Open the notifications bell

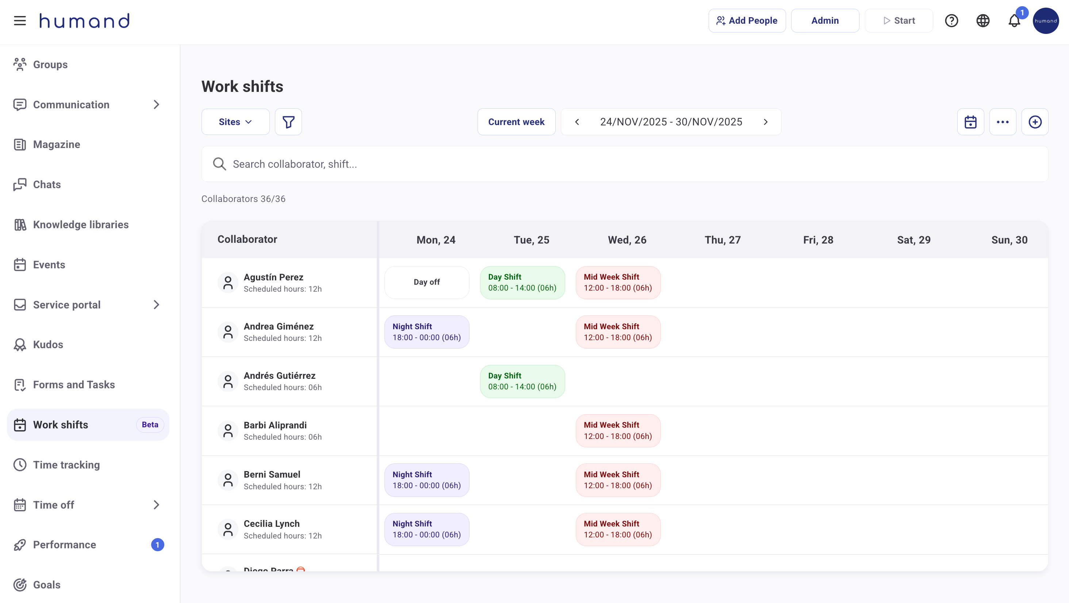pos(1014,21)
